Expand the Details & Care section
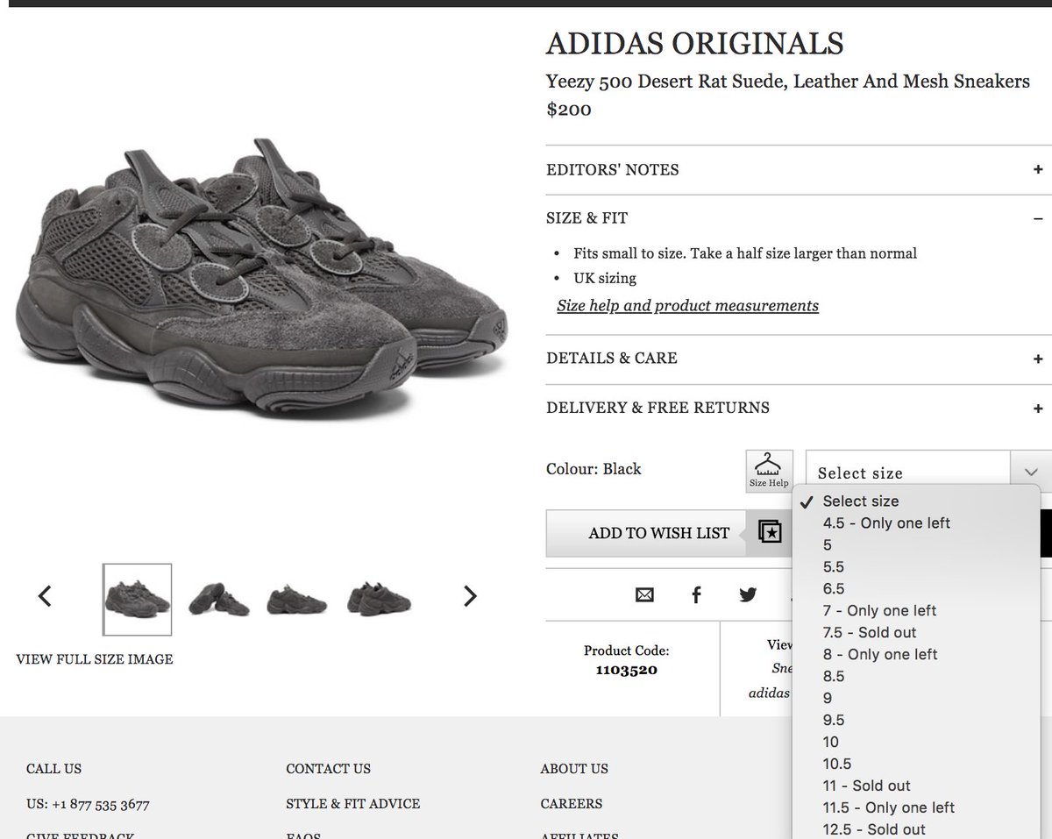1052x839 pixels. 1038,359
